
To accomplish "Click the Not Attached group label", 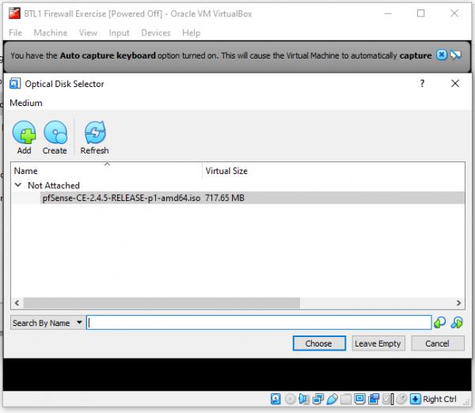I will pos(54,185).
